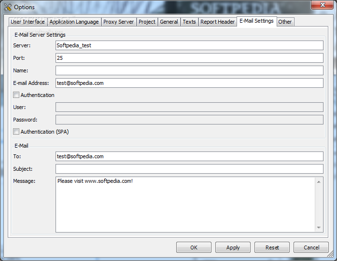Click the empty Name field
This screenshot has height=261, width=337.
pos(189,70)
